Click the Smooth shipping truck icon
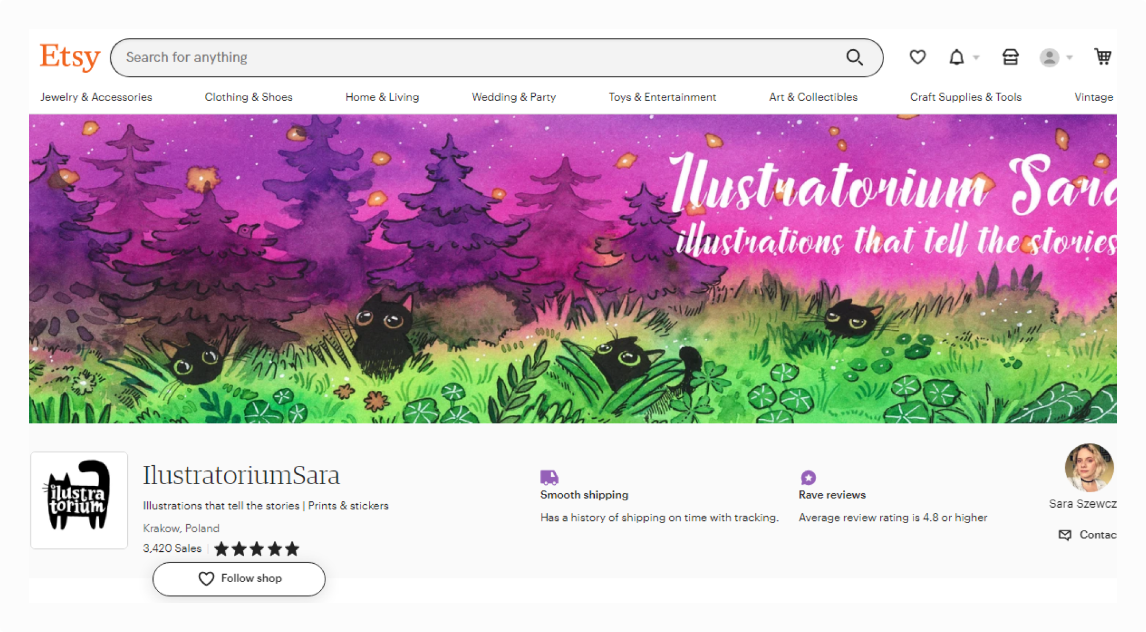The height and width of the screenshot is (632, 1146). coord(549,477)
